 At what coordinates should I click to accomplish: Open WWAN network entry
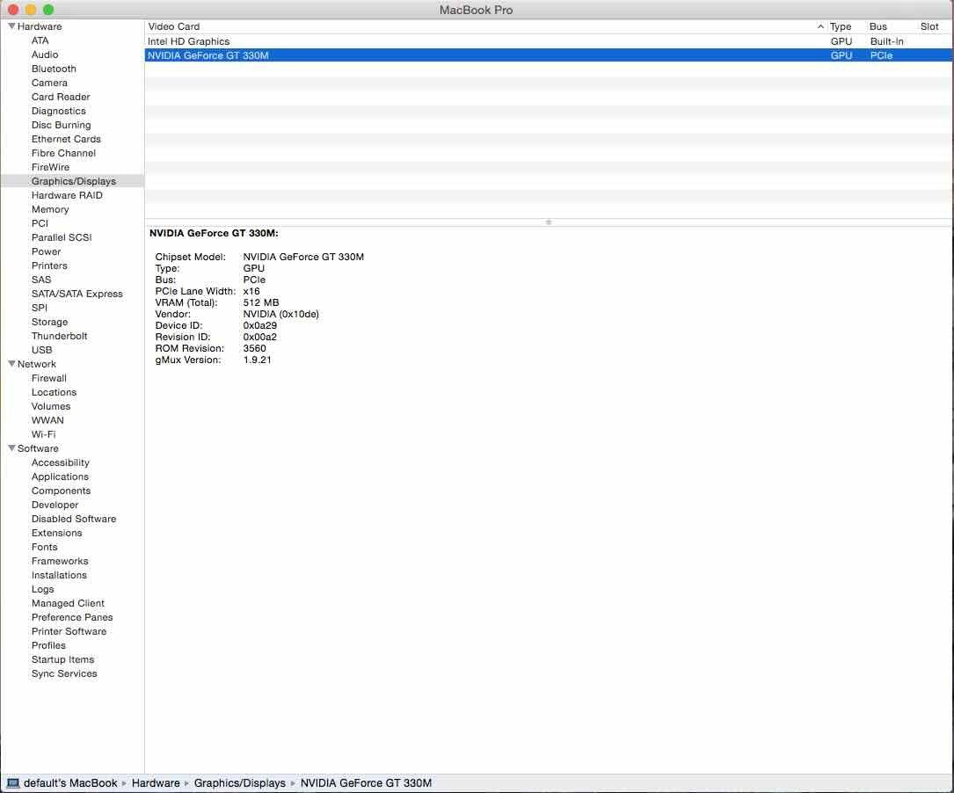[47, 420]
